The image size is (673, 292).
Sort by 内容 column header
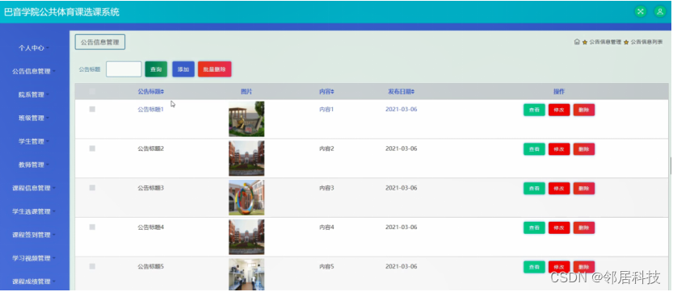click(x=326, y=92)
